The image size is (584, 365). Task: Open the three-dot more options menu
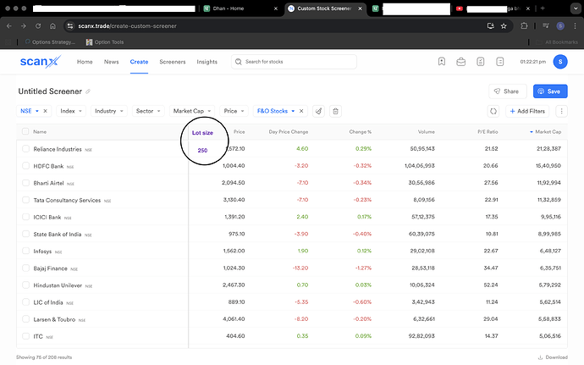561,111
